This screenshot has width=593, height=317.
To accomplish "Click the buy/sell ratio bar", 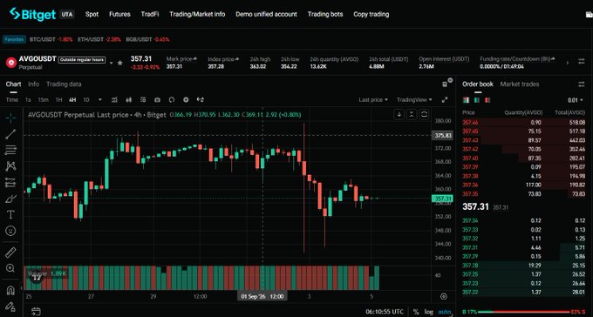I will click(x=524, y=312).
